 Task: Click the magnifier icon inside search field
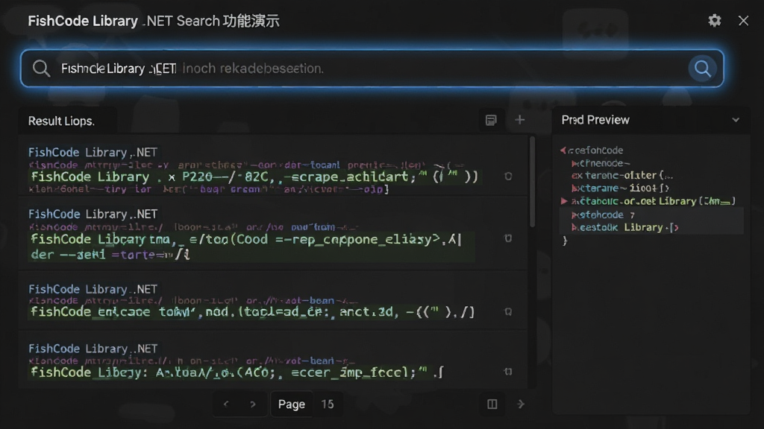(x=42, y=69)
